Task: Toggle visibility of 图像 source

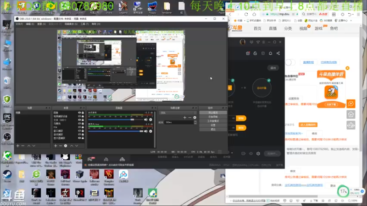Action: click(x=79, y=113)
